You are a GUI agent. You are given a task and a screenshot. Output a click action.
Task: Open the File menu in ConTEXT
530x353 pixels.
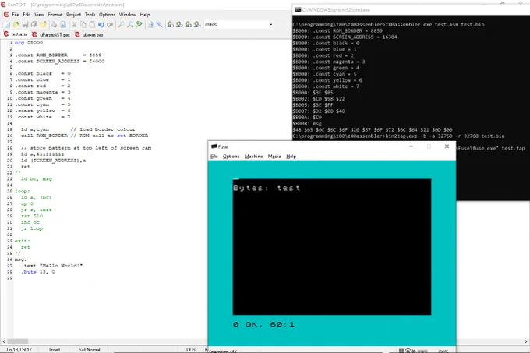tap(16, 15)
